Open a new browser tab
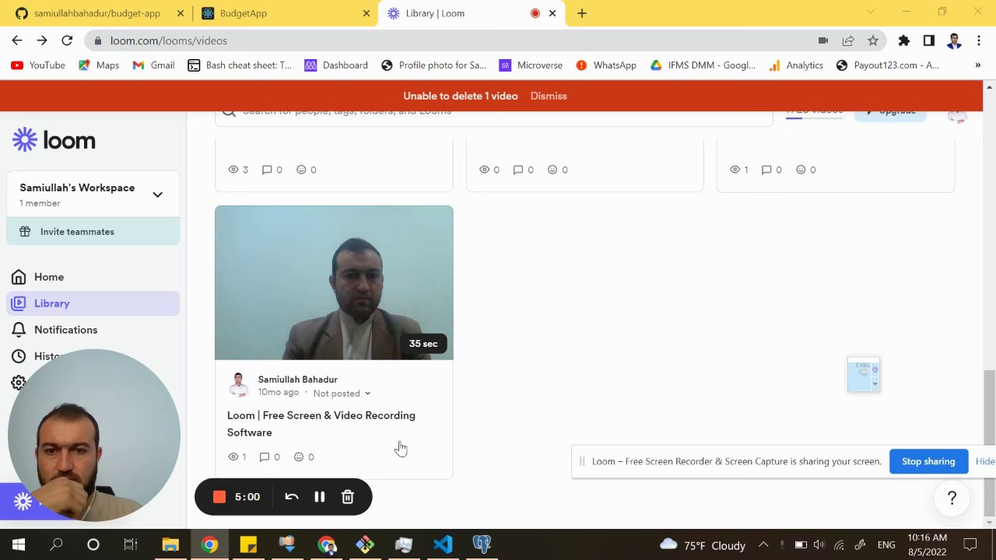The height and width of the screenshot is (560, 996). point(582,13)
